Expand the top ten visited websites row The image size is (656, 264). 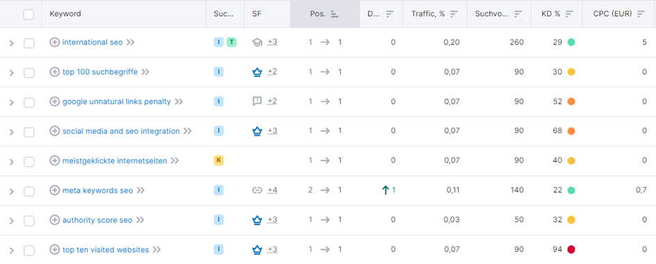click(x=12, y=251)
